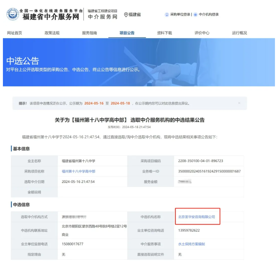Click the 北京圣华安咨询有限公司 agency link
This screenshot has height=263, width=277.
pos(196,217)
